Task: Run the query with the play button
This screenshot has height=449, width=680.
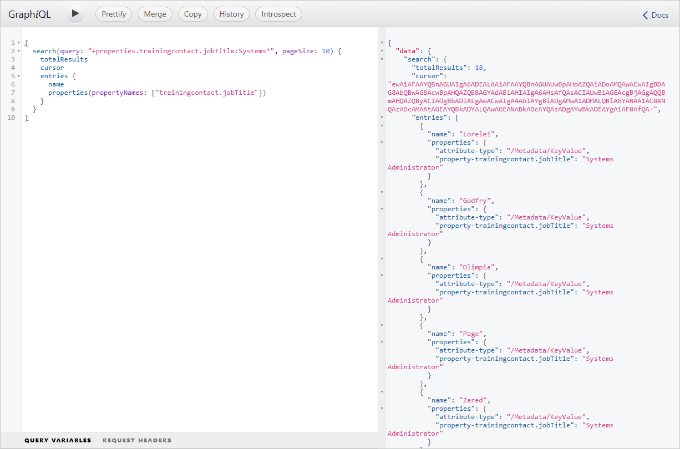Action: point(75,14)
